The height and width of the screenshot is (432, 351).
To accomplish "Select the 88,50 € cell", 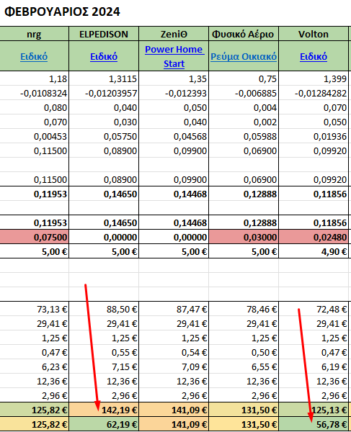I will coord(104,309).
